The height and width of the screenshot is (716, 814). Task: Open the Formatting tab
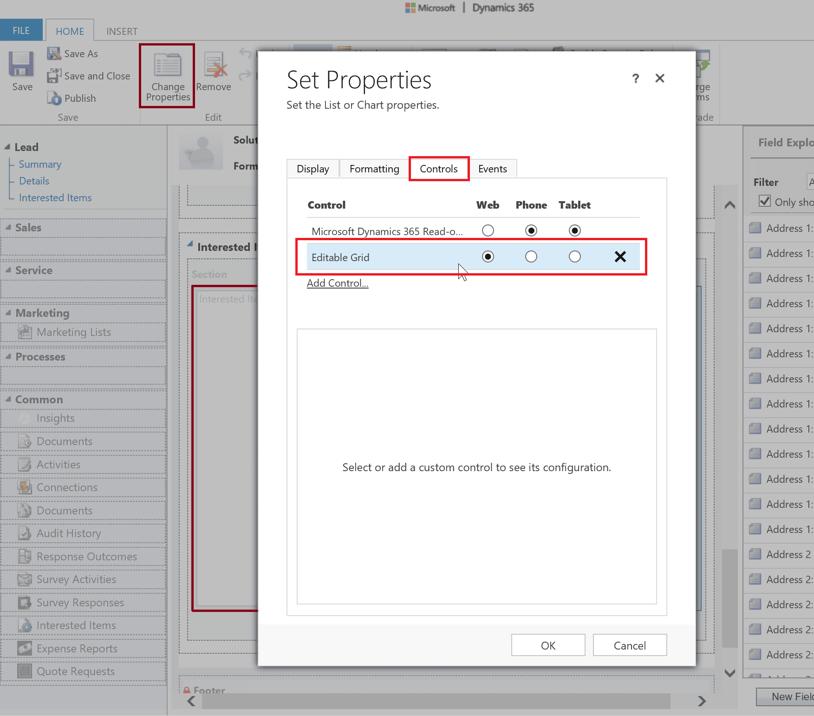tap(374, 169)
